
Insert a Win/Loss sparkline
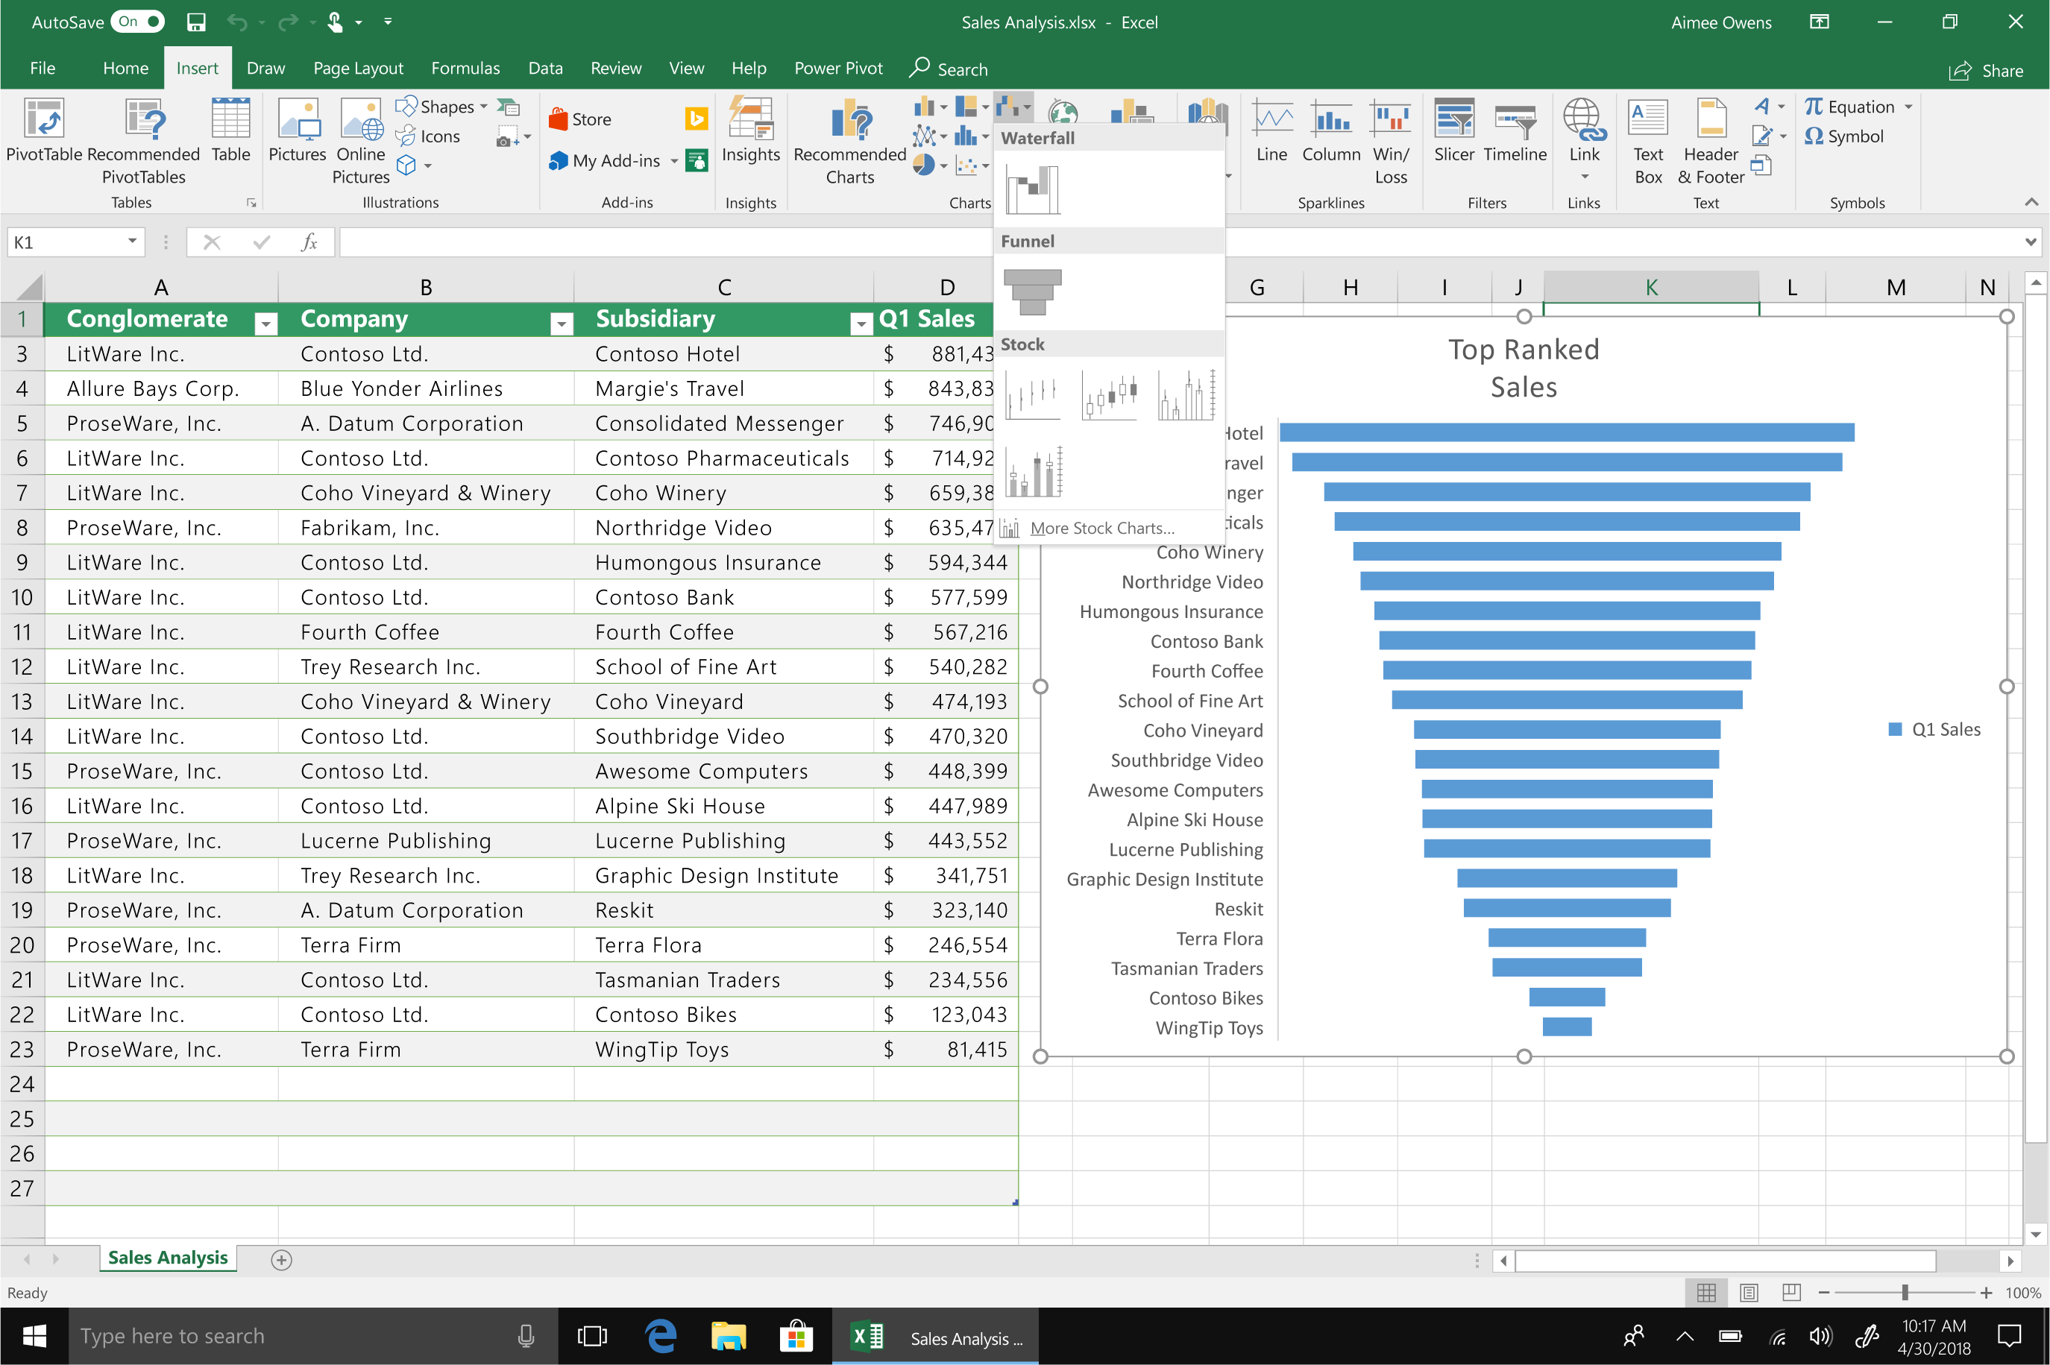click(x=1391, y=141)
